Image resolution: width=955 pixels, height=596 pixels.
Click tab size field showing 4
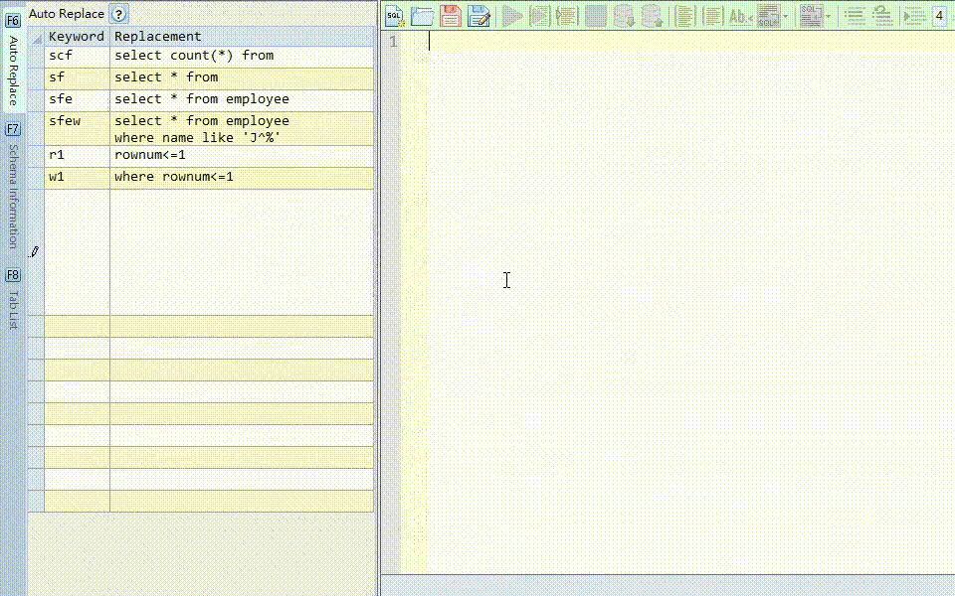click(x=939, y=16)
